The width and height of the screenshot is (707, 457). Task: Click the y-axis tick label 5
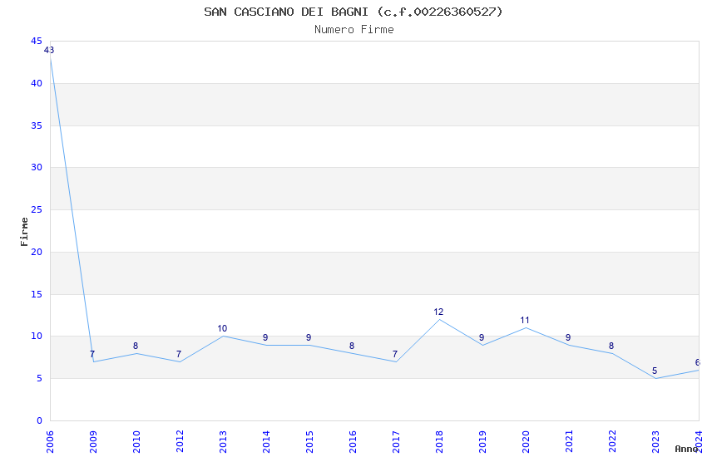[39, 379]
